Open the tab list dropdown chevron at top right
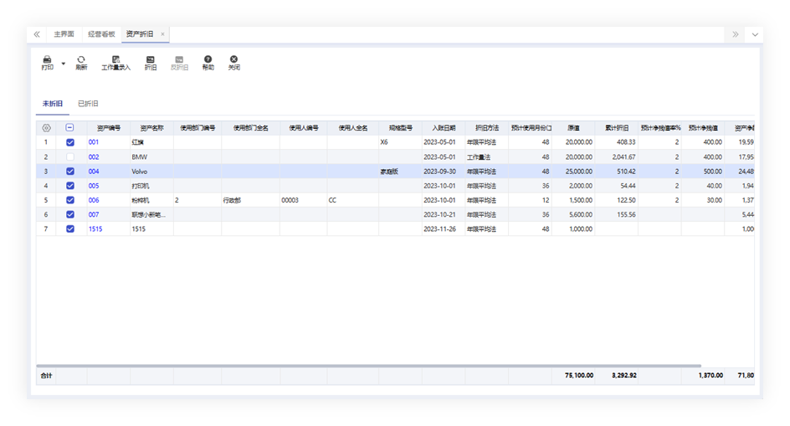 pos(755,34)
